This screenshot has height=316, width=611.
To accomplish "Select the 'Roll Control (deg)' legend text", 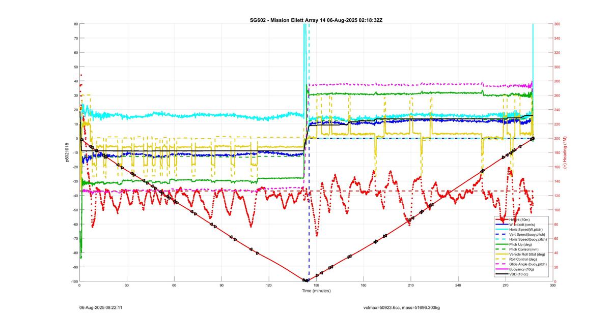I will coord(523,260).
